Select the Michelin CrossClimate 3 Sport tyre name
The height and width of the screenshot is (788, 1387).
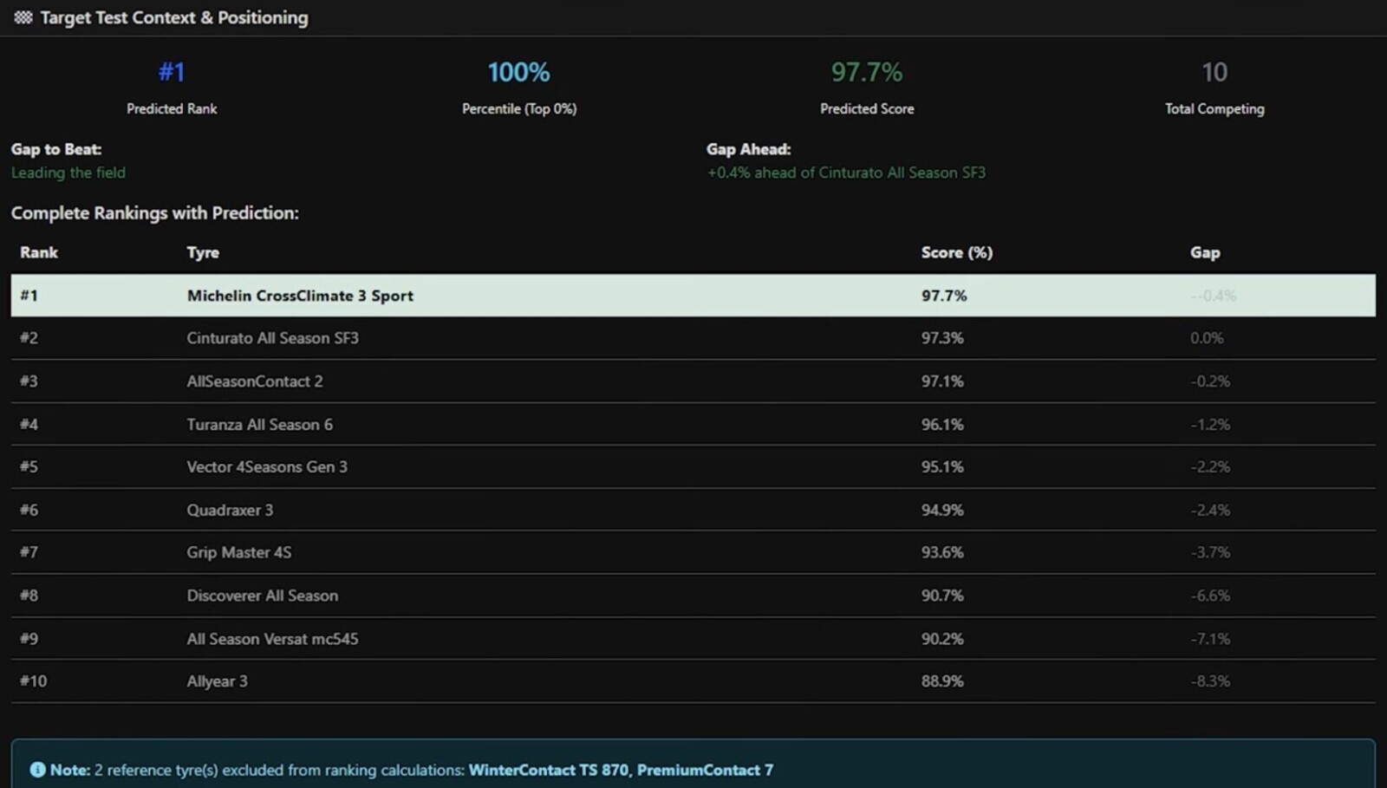(x=300, y=296)
